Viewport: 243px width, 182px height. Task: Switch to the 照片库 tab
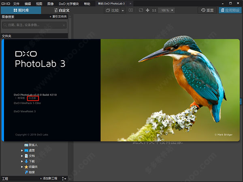coord(21,11)
